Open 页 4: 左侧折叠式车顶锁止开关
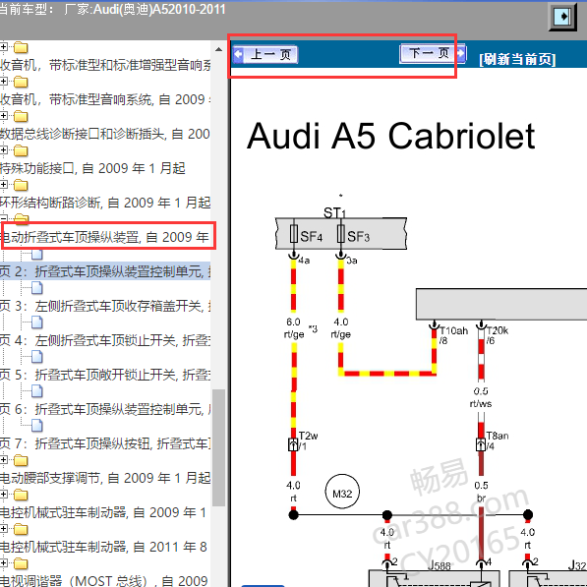 105,340
